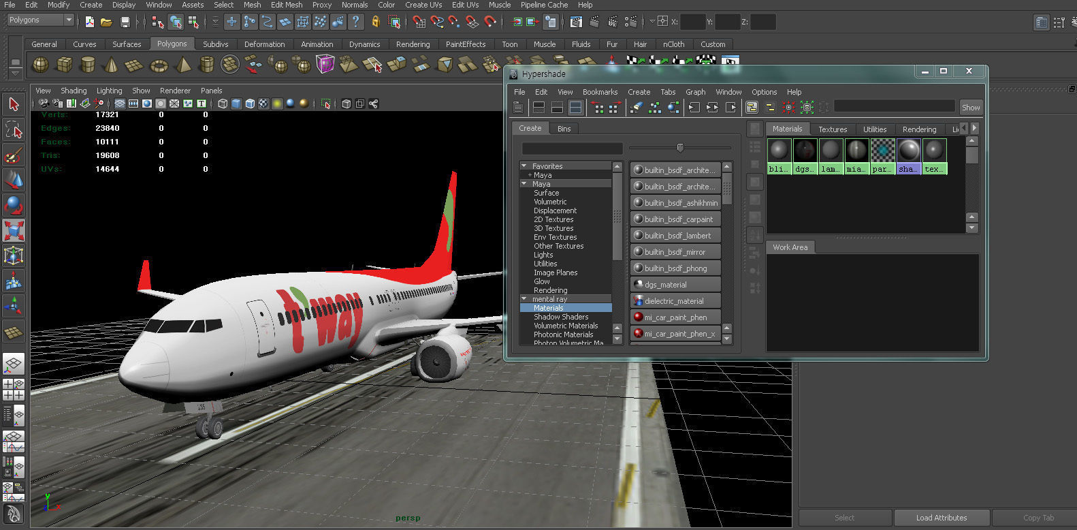Open the Rendering shelf tab
Viewport: 1077px width, 530px height.
pos(413,44)
